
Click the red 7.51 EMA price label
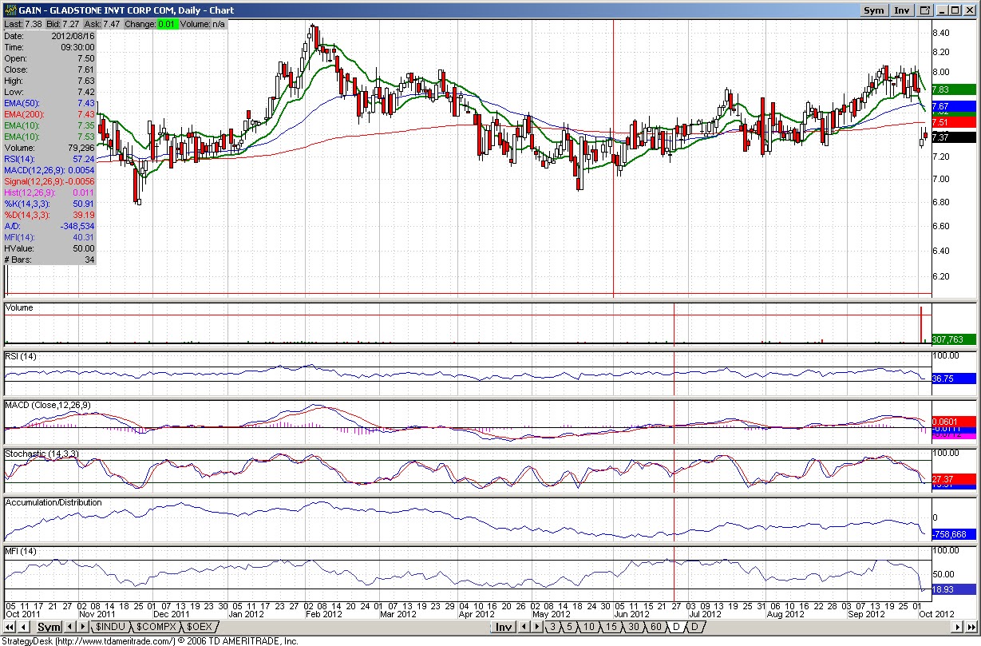[952, 123]
